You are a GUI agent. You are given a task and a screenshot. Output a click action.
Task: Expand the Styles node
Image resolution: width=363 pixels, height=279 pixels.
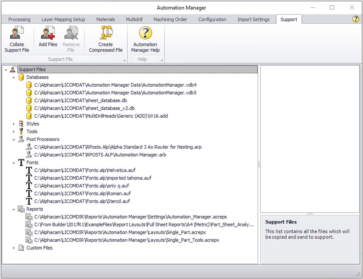(14, 124)
